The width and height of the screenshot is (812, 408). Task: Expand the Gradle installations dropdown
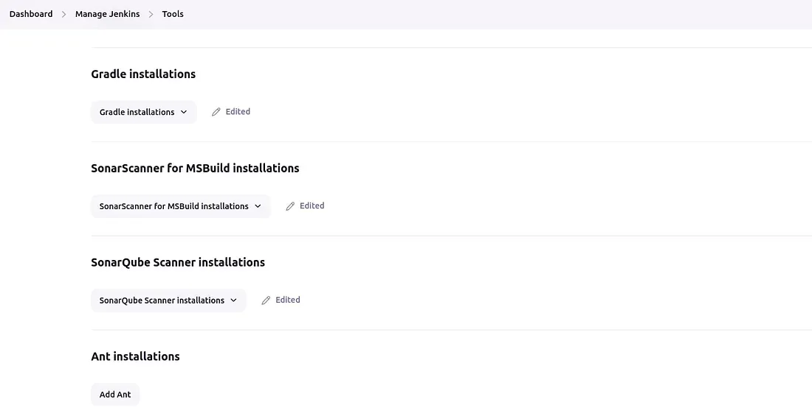click(143, 112)
